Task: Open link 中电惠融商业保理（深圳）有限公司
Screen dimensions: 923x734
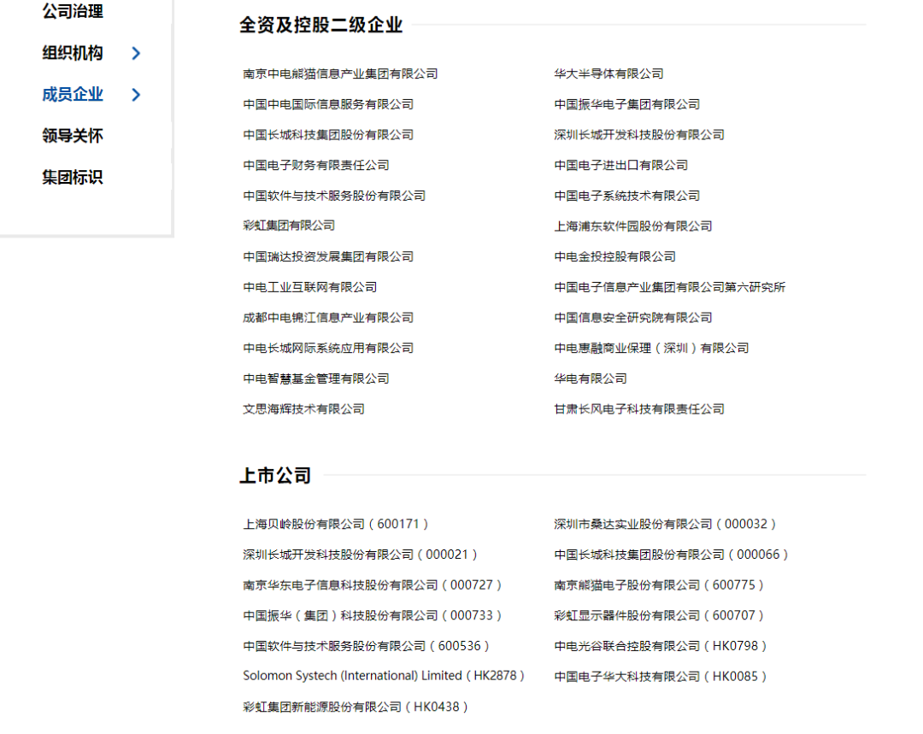Action: click(x=651, y=348)
